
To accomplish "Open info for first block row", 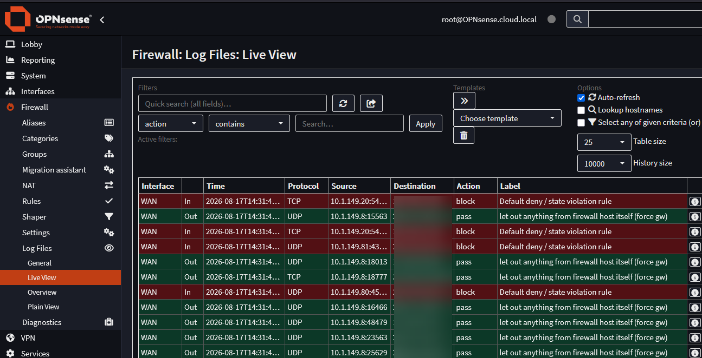I will (x=694, y=201).
